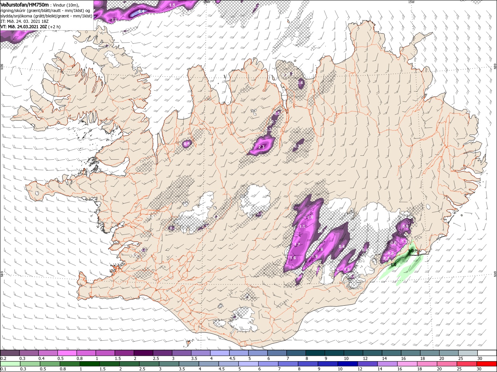Click the 3.0 precipitation value offshore

coord(114,20)
